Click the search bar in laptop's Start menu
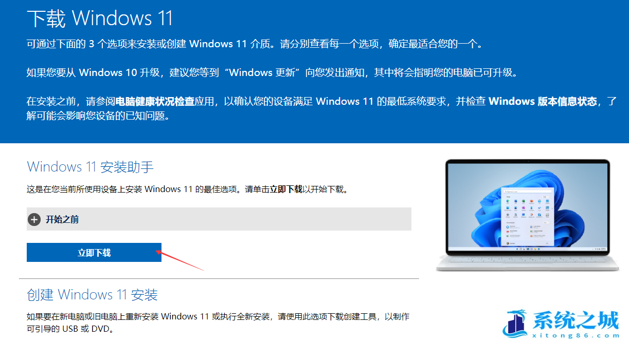The image size is (629, 342). (528, 191)
